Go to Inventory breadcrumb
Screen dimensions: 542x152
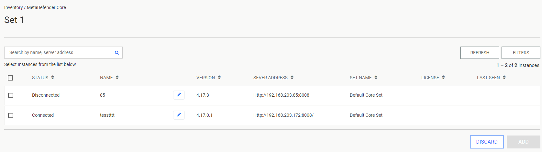(14, 7)
